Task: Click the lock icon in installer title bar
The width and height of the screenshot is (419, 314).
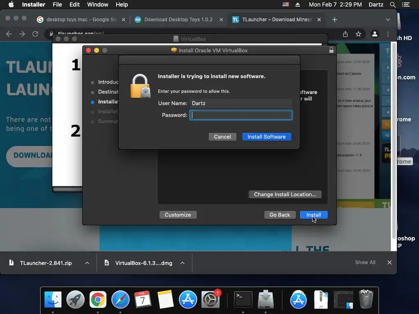Action: 331,50
